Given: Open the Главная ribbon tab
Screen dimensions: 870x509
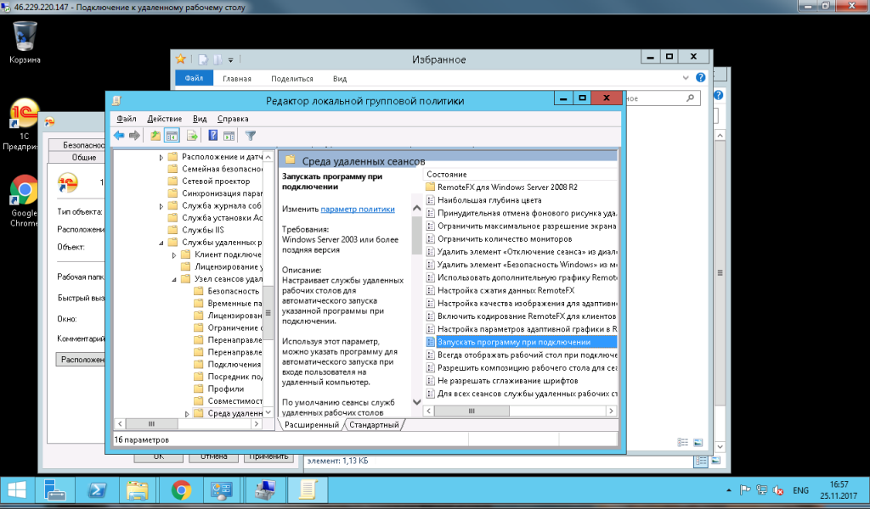Looking at the screenshot, I should point(237,79).
